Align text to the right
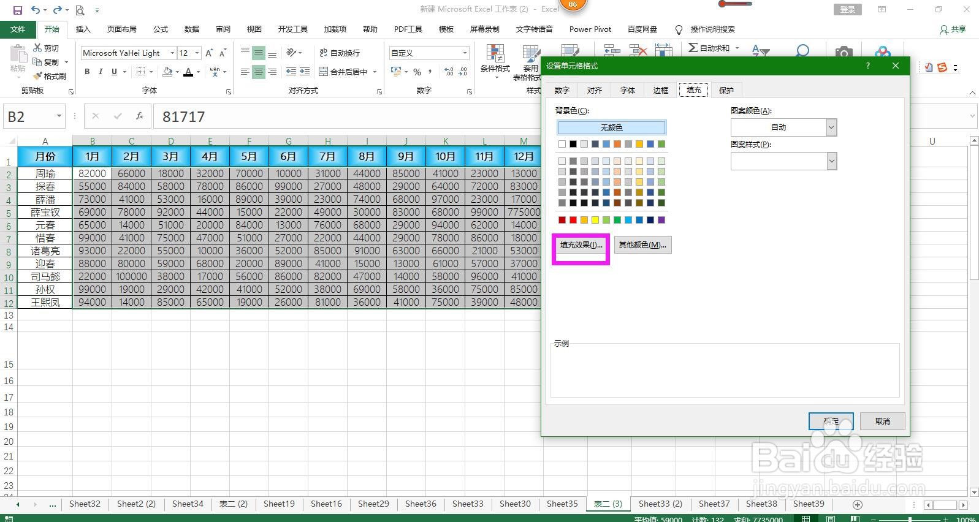Screen dimensions: 979x522 pos(272,72)
